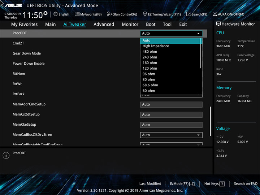The width and height of the screenshot is (260, 195).
Task: Select 60 ohm option
Action: click(x=170, y=91)
